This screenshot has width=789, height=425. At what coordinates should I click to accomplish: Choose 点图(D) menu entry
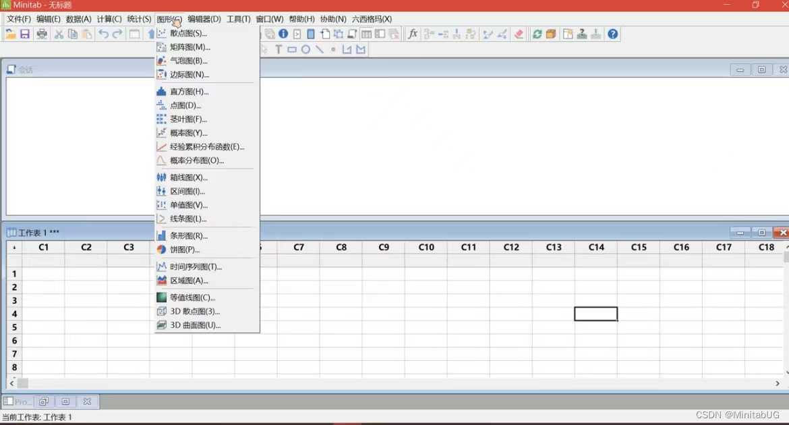coord(207,105)
